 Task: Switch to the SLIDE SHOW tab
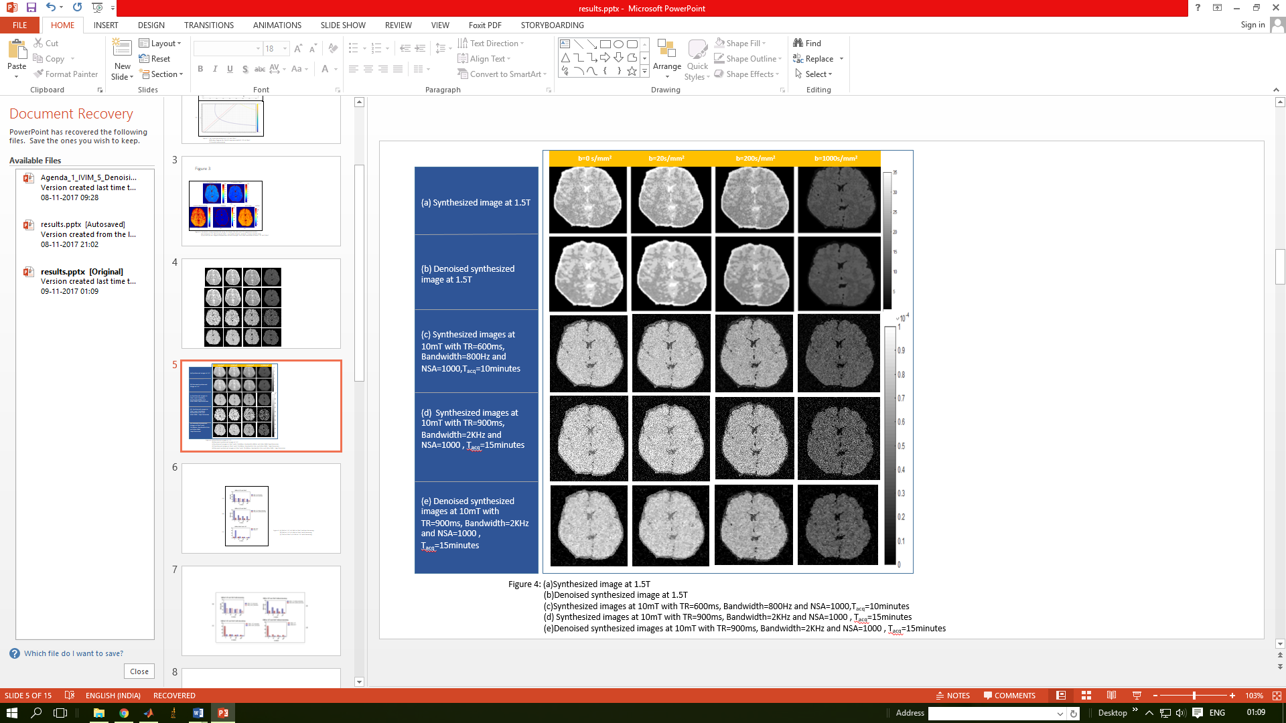pos(343,25)
